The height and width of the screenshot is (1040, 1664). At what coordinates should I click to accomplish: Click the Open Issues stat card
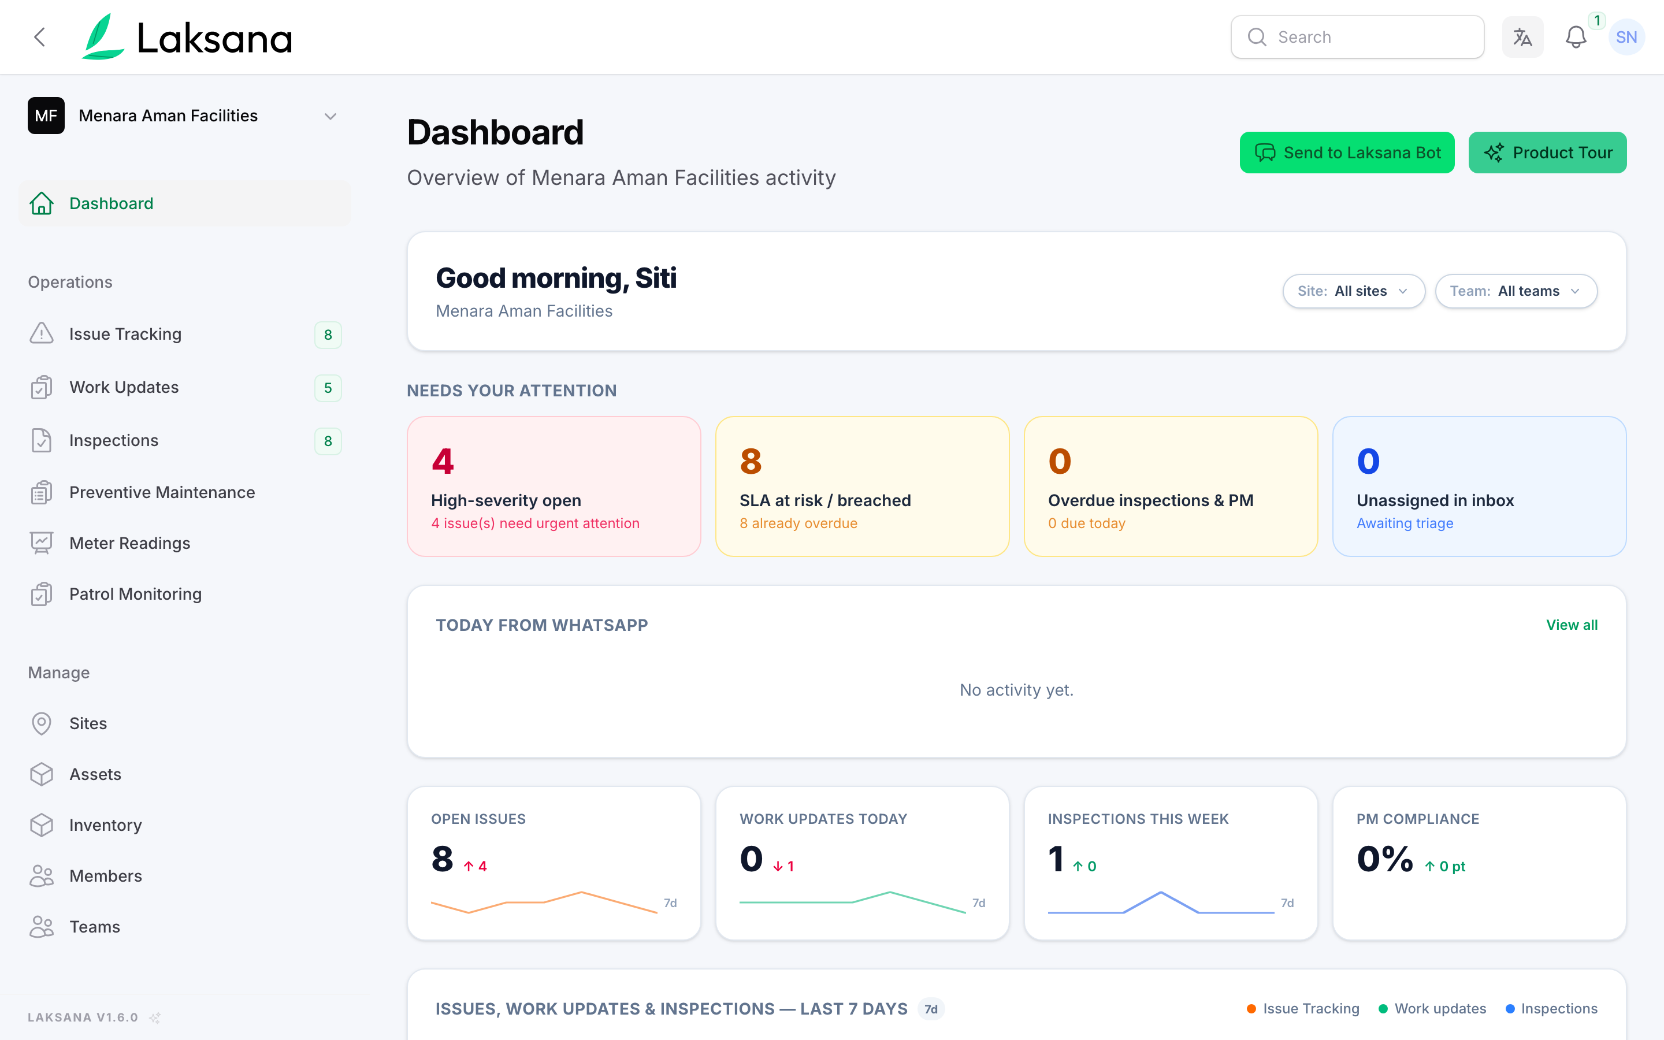554,863
